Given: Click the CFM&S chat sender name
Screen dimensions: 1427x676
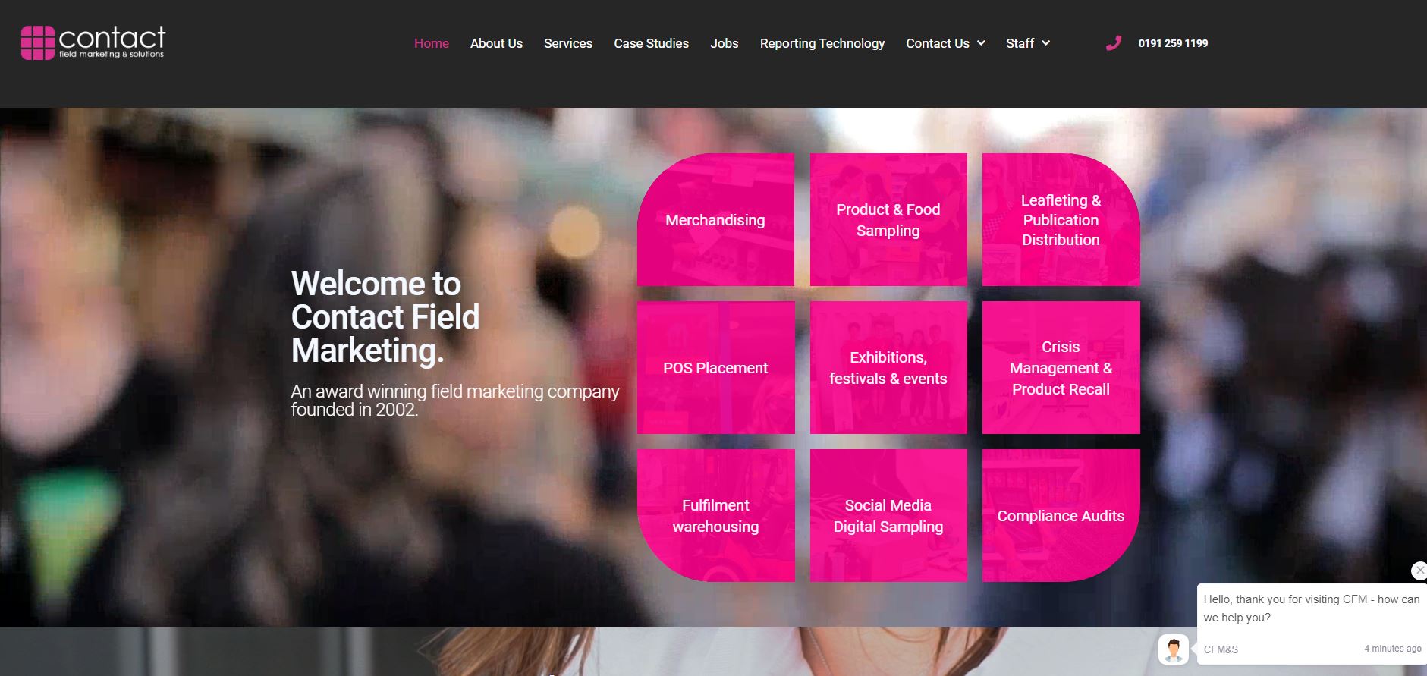Looking at the screenshot, I should (x=1221, y=649).
